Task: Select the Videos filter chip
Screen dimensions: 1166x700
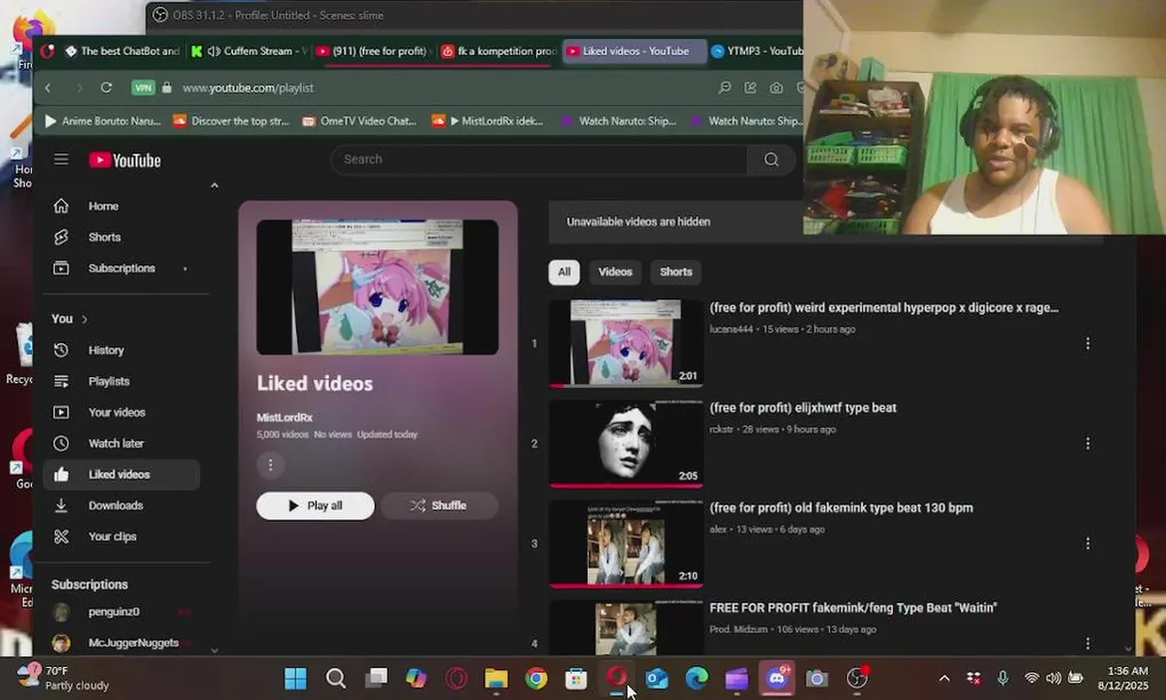Action: coord(615,272)
